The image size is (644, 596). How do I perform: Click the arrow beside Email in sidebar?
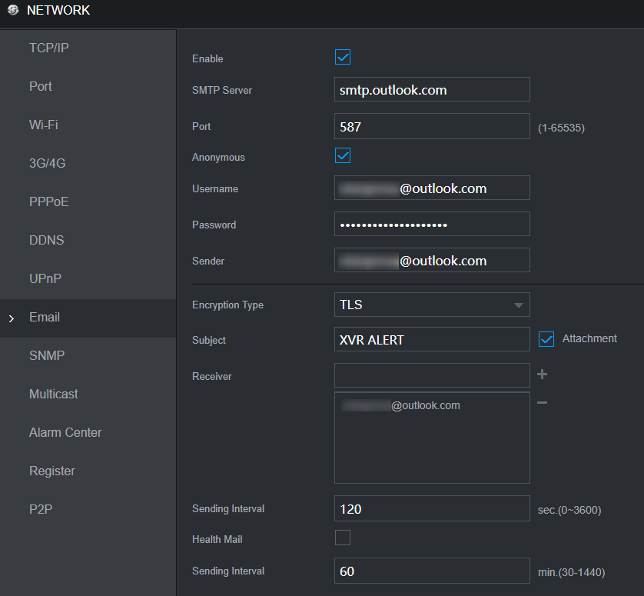click(x=12, y=318)
